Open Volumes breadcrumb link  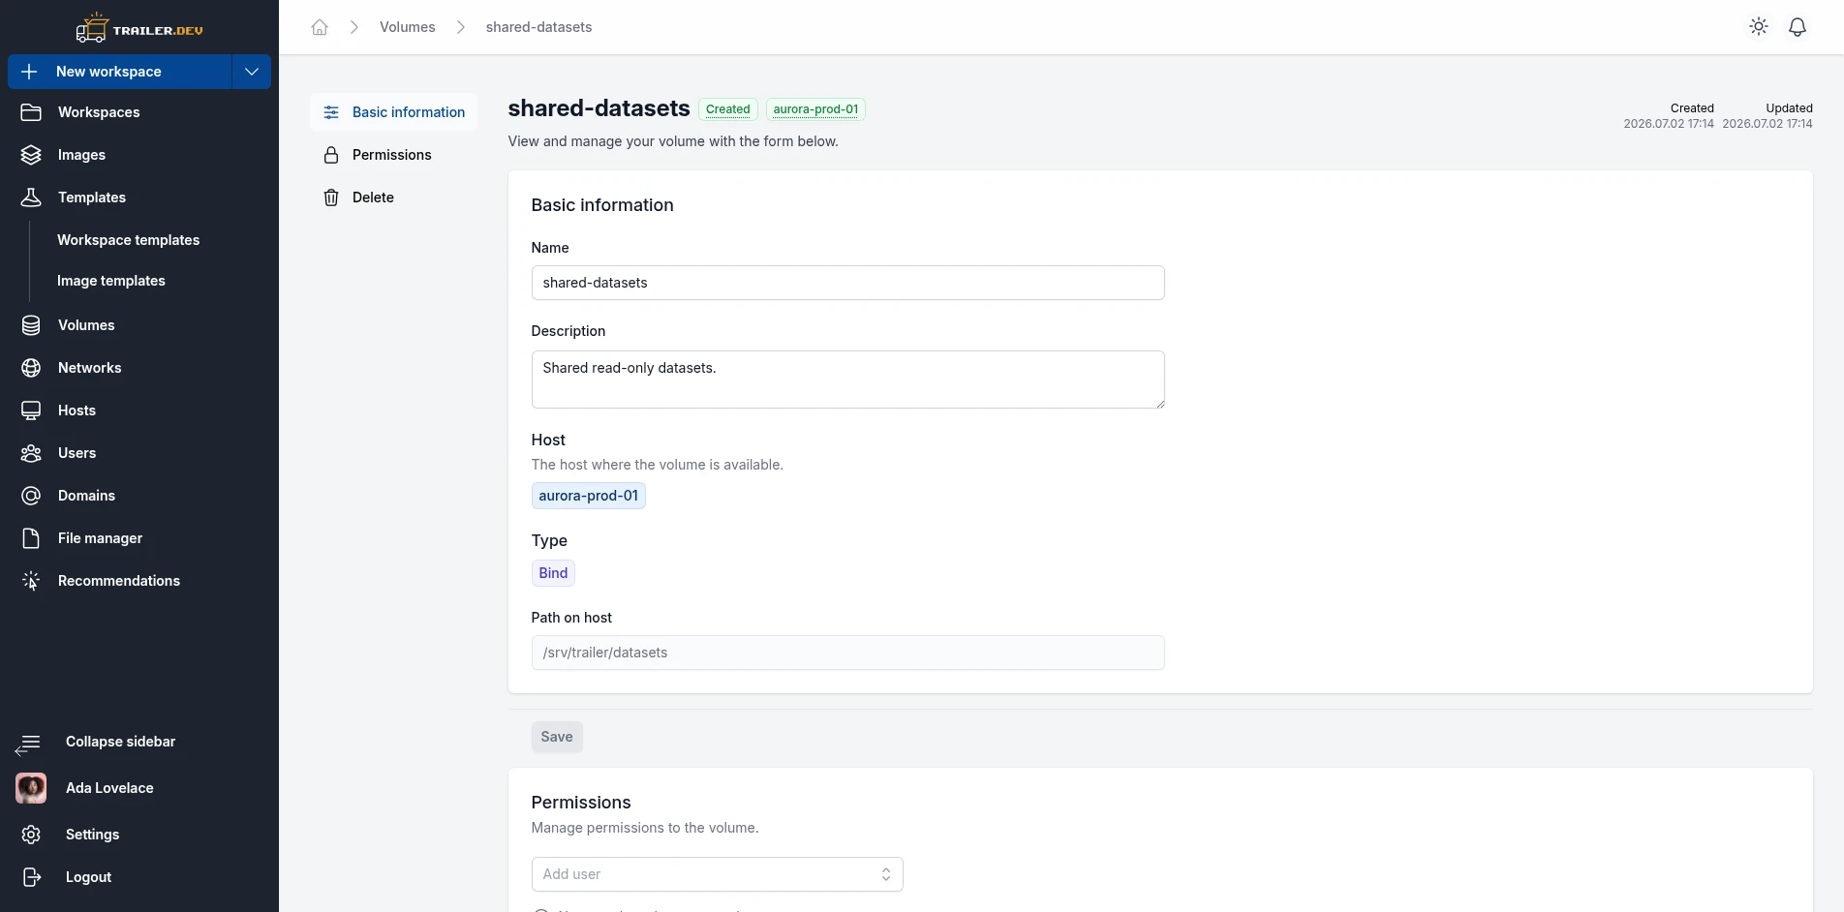(407, 27)
